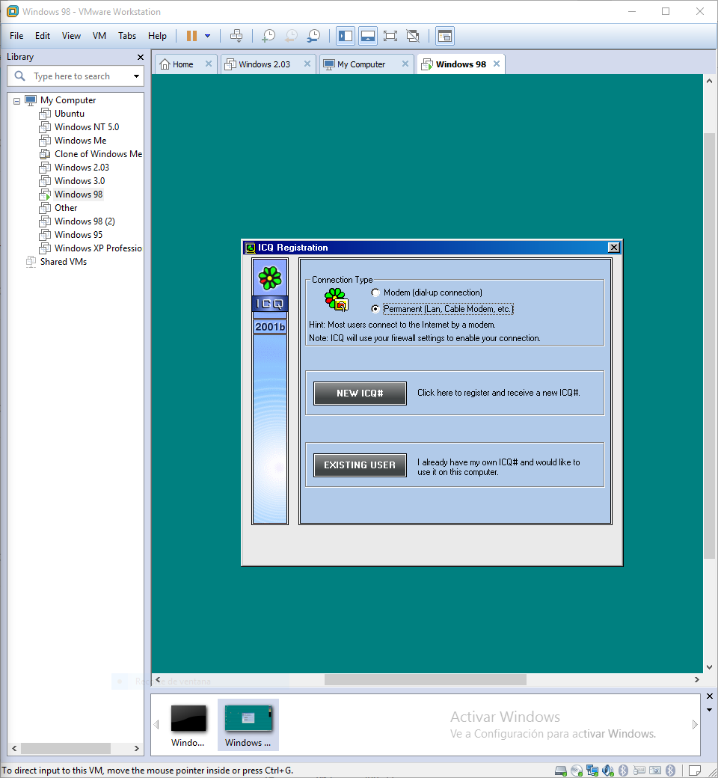Pause the virtual machine with the pause icon

(191, 36)
